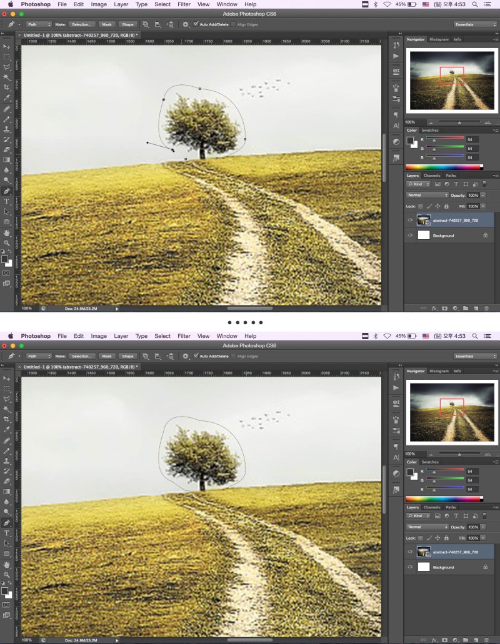500x644 pixels.
Task: Hide the Background layer in upper window
Action: pos(409,235)
